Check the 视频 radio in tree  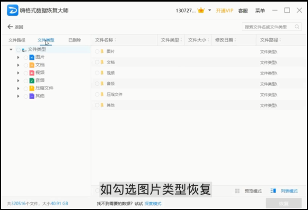coord(26,73)
